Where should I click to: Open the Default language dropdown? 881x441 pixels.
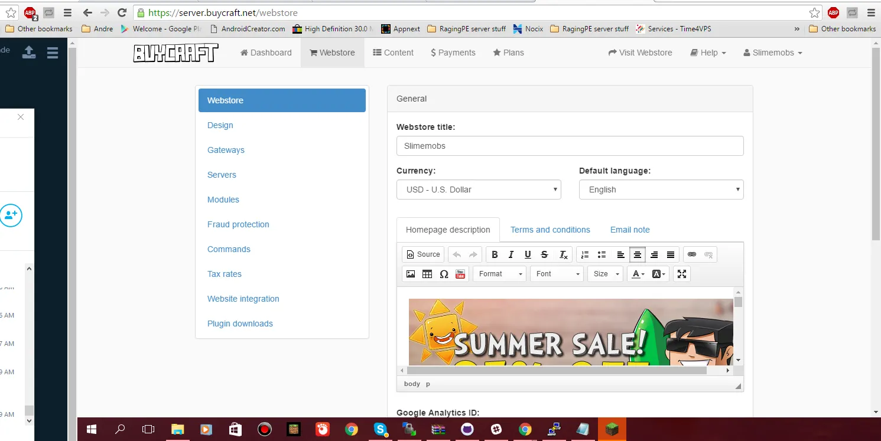(x=661, y=190)
